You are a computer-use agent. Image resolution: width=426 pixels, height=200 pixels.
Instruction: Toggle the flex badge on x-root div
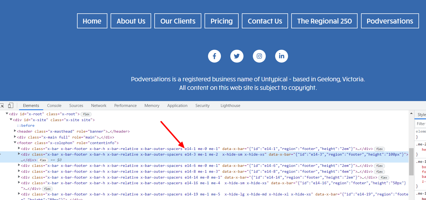click(86, 114)
